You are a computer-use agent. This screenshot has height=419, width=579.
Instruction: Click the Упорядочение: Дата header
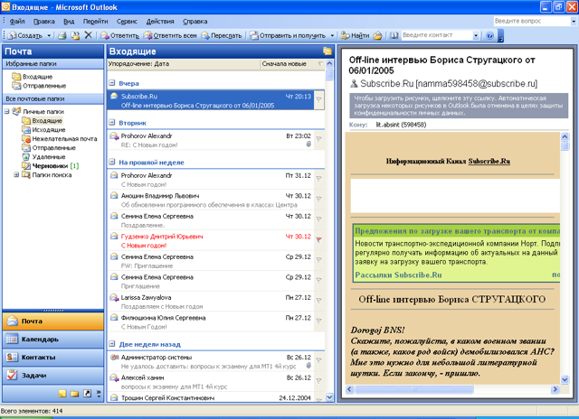pyautogui.click(x=138, y=64)
